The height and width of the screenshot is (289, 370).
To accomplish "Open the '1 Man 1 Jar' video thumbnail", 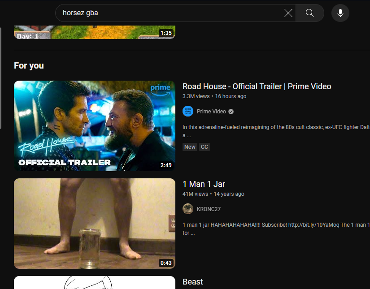I will coord(95,224).
